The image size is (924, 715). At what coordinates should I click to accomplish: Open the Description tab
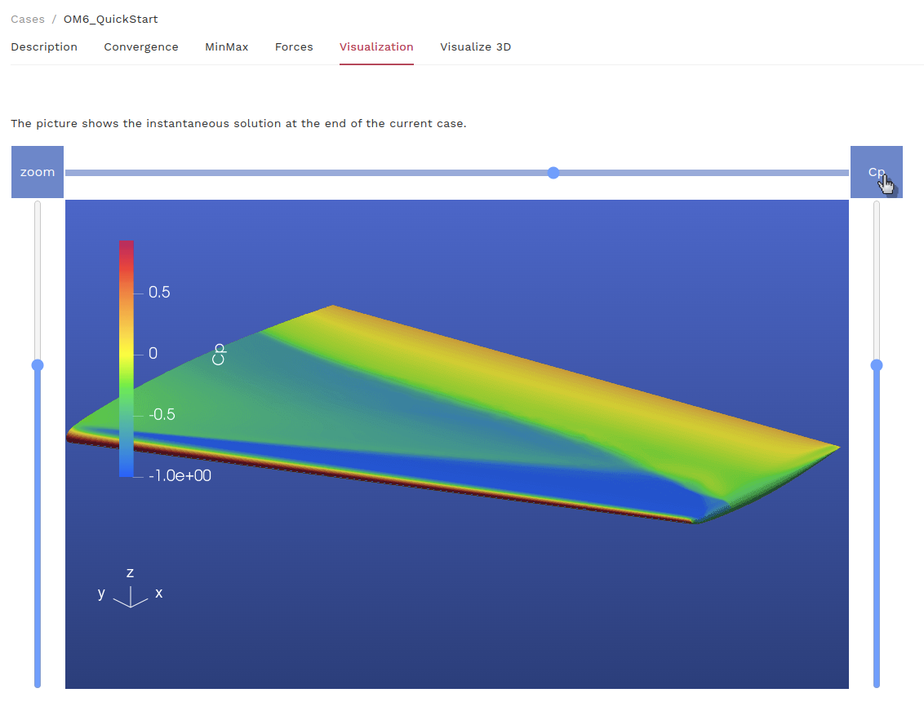(44, 46)
